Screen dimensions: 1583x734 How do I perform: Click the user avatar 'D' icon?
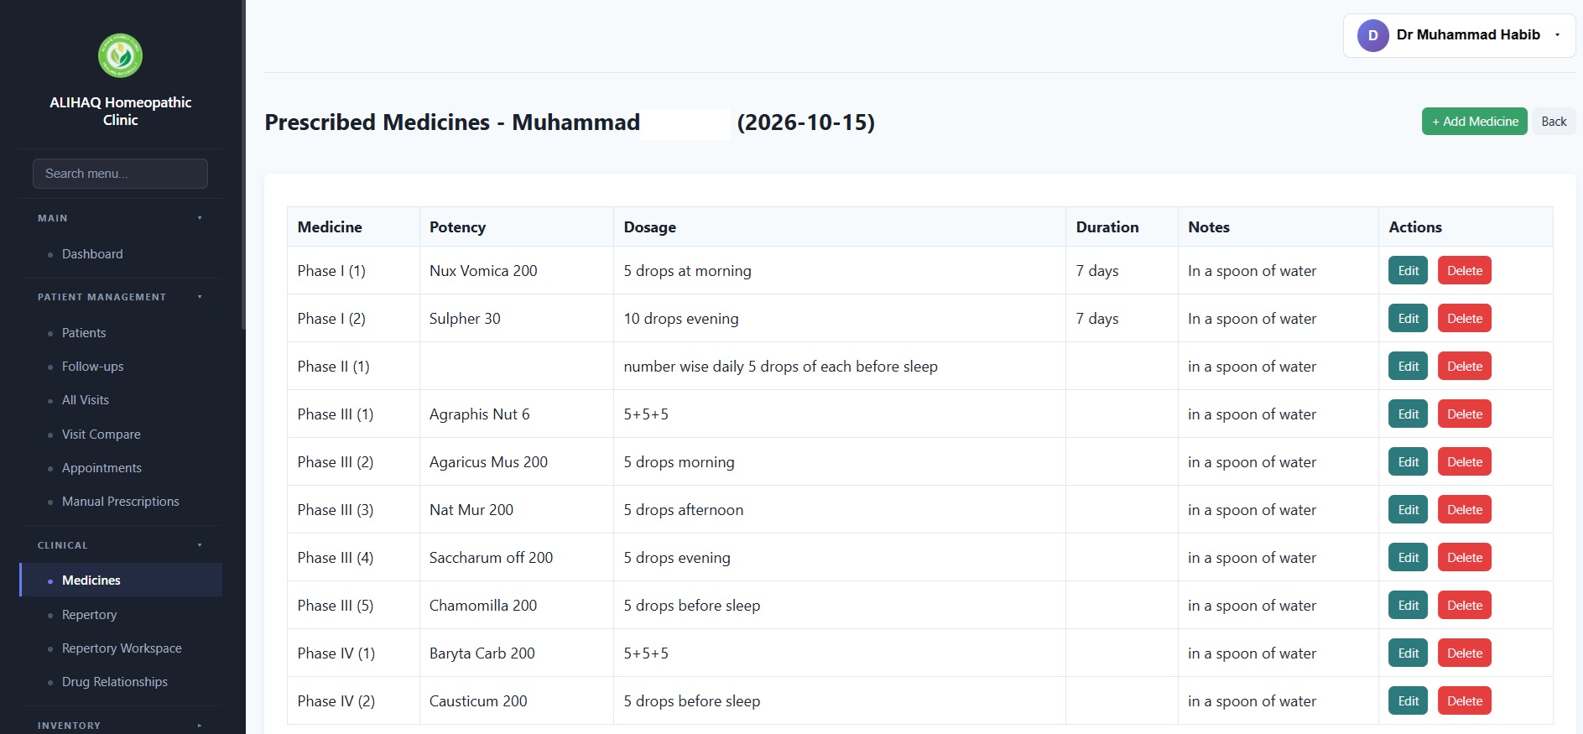tap(1372, 35)
